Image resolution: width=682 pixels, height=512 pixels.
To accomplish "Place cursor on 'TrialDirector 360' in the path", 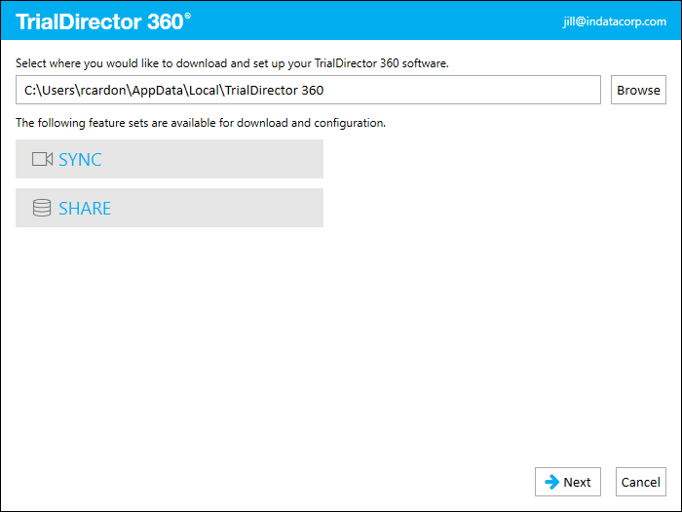I will 275,90.
